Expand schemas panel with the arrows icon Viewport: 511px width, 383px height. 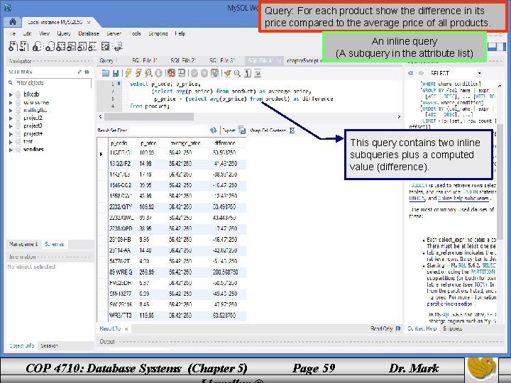79,72
